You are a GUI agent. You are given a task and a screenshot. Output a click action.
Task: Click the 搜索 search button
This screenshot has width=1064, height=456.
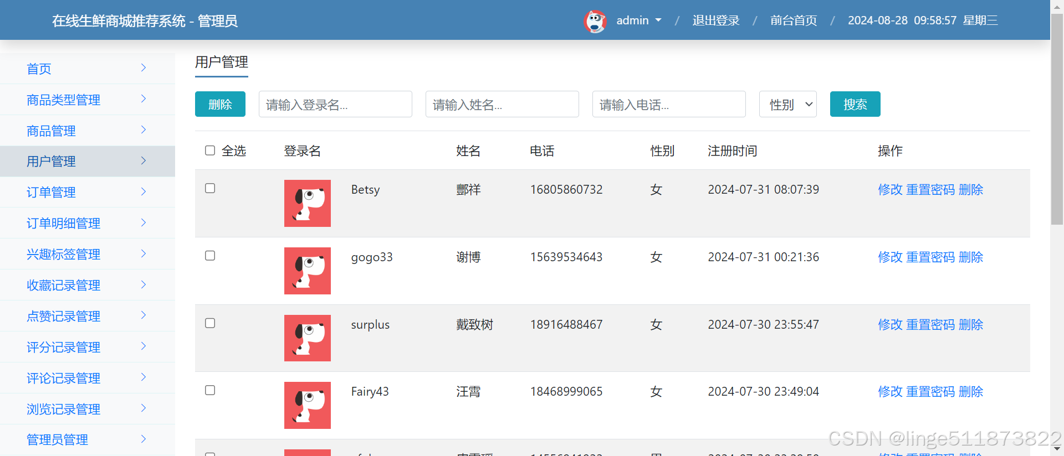coord(855,104)
